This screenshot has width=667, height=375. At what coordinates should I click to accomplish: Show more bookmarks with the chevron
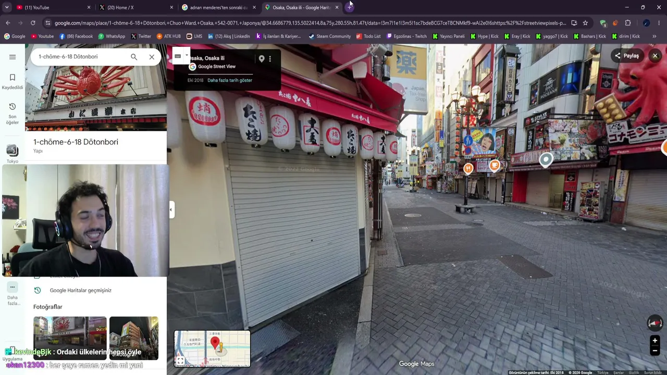pyautogui.click(x=654, y=36)
